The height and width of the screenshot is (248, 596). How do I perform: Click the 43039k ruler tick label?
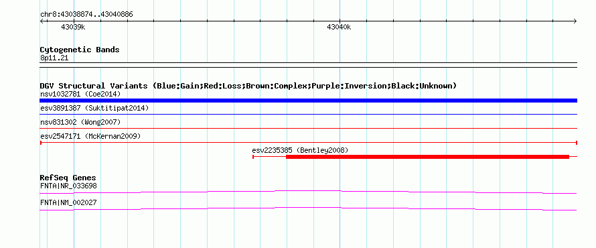pos(73,27)
